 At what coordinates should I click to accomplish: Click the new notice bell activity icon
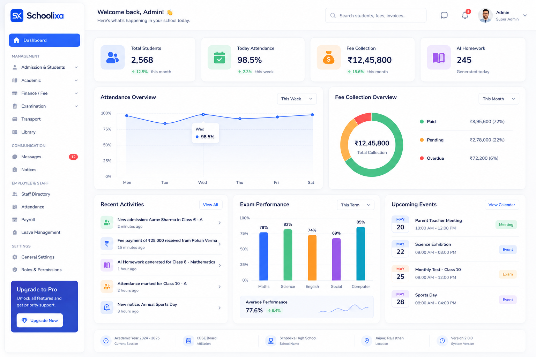coord(107,307)
